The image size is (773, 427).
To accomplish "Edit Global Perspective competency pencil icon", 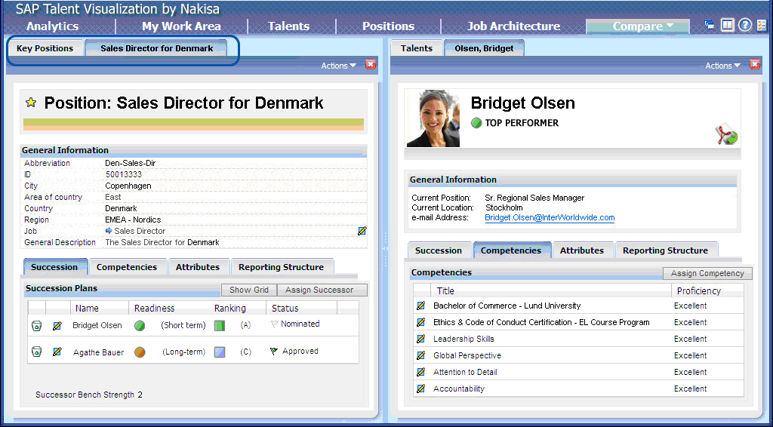I will (x=421, y=355).
